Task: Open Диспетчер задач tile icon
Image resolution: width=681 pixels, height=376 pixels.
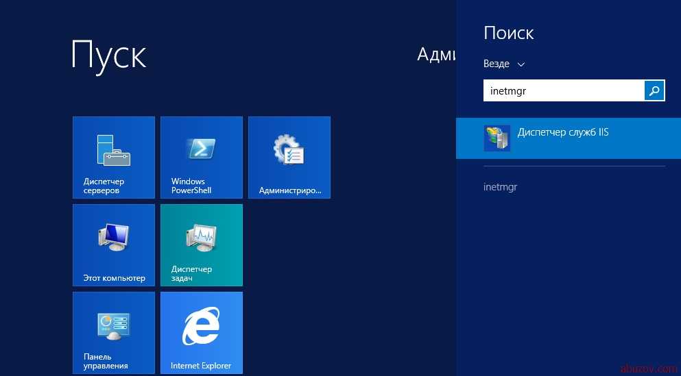Action: coord(202,237)
